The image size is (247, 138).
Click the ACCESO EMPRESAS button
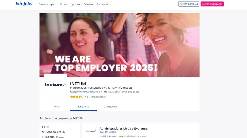click(x=189, y=4)
